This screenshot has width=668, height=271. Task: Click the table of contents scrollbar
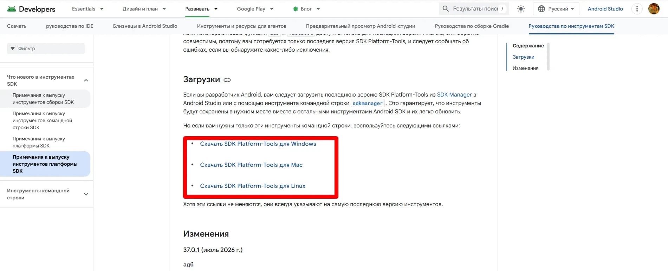coord(548,57)
